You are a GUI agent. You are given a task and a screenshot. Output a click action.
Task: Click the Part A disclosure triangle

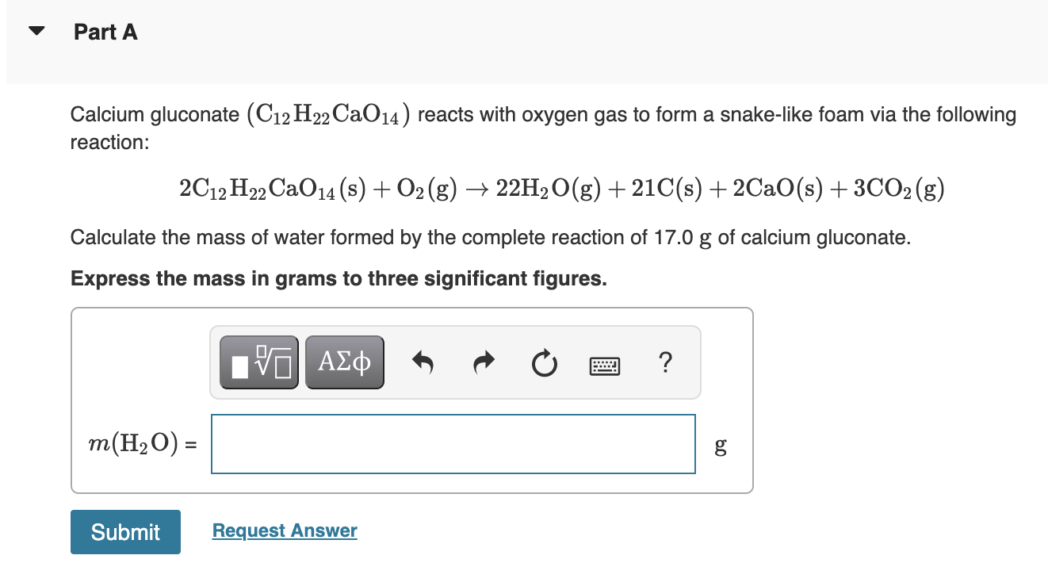[37, 30]
